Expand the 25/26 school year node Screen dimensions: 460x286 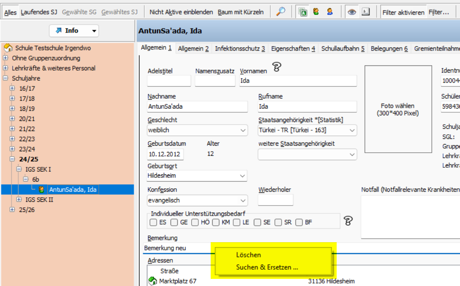click(x=12, y=210)
